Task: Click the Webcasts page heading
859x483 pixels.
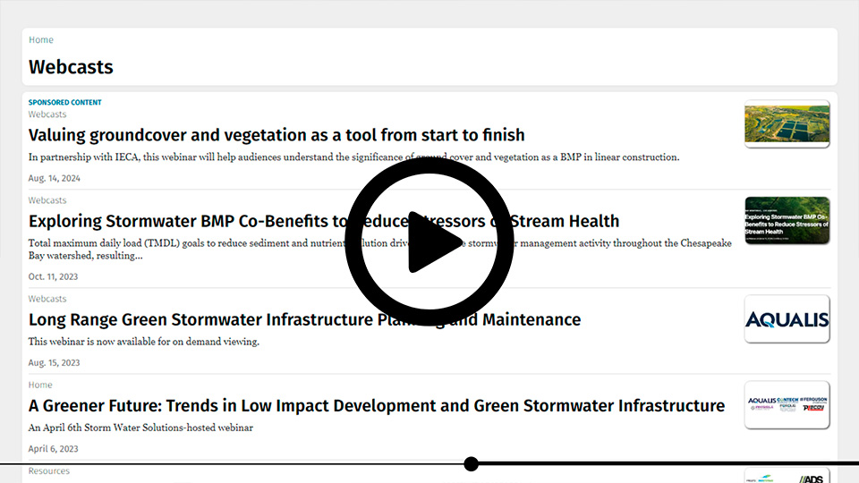Action: pos(71,67)
